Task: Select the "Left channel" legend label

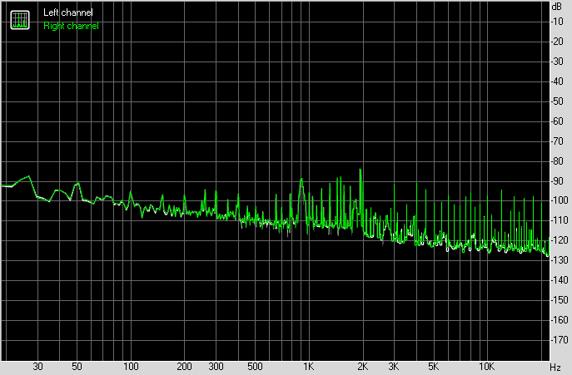Action: point(68,12)
